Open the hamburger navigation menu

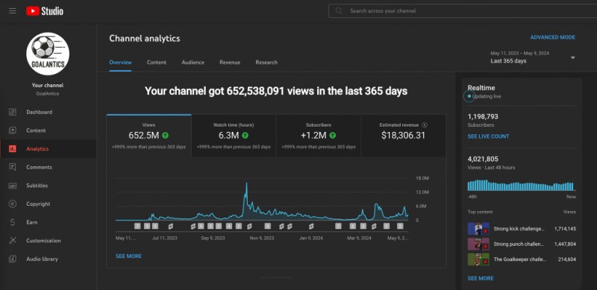13,11
